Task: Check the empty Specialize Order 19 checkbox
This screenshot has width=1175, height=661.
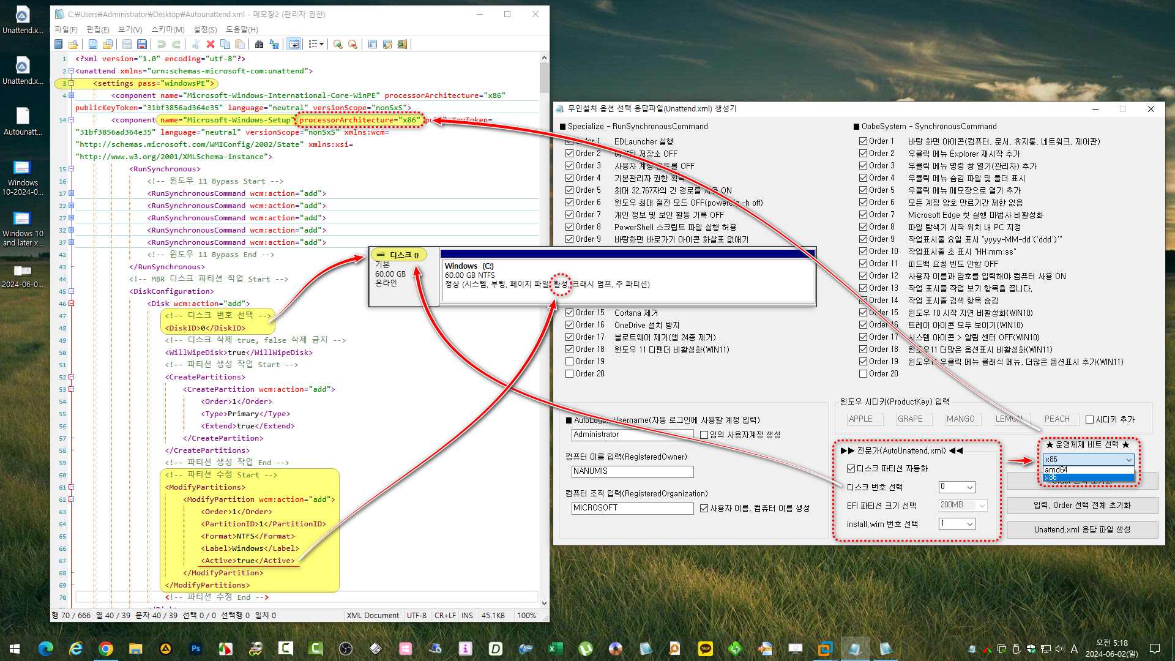Action: coord(570,362)
